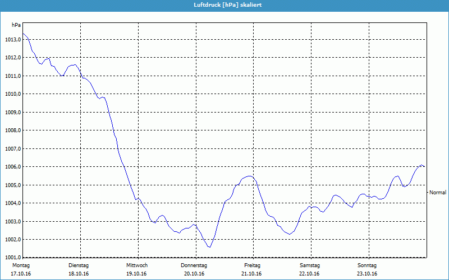The height and width of the screenshot is (280, 449).
Task: Select the 'Sonntag' day label
Action: 367,265
